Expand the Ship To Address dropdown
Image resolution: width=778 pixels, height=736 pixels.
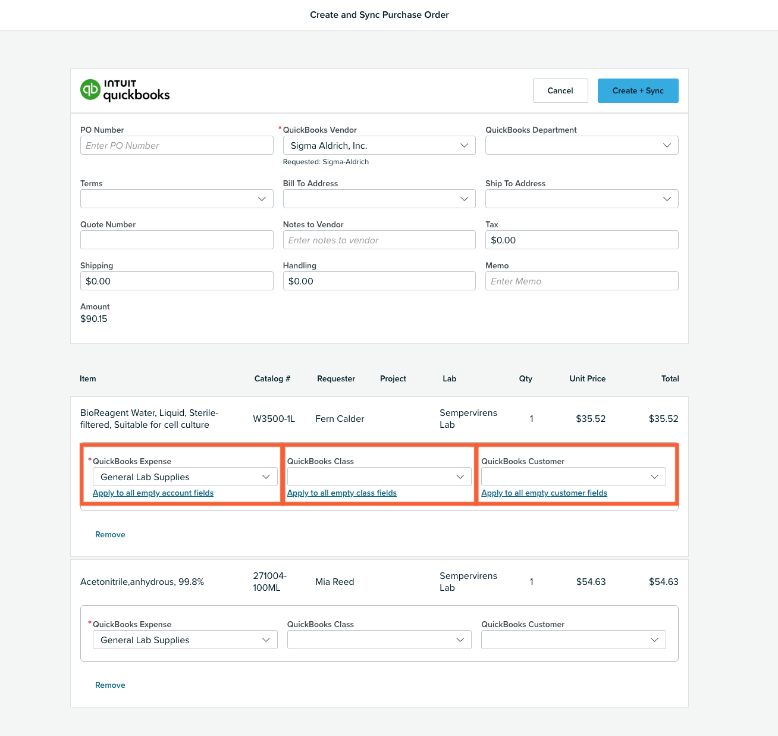pos(582,199)
